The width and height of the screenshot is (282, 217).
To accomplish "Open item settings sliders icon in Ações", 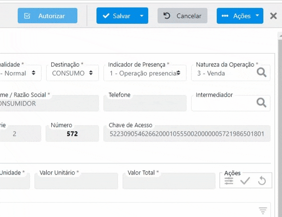I will pos(229,181).
